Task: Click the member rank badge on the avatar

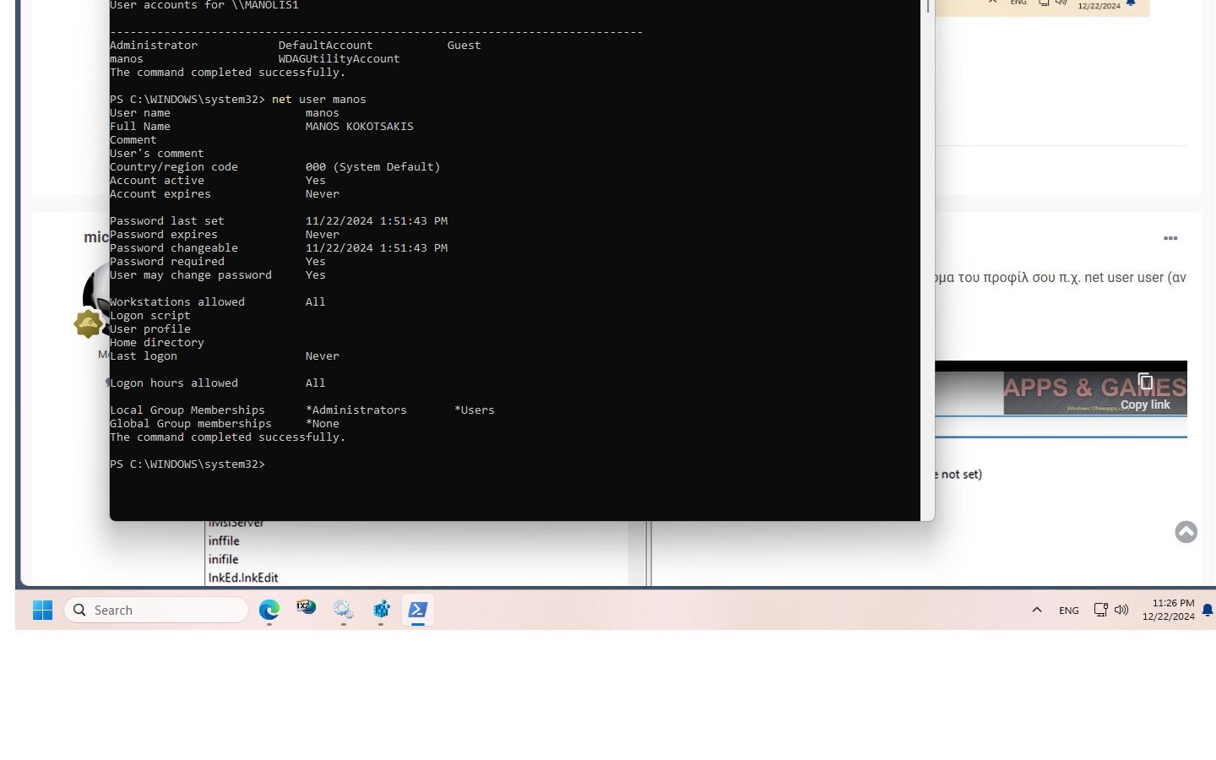Action: click(x=88, y=323)
